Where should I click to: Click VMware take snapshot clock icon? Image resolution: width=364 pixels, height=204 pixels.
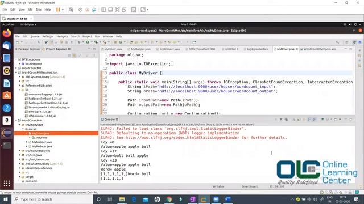click(x=80, y=10)
